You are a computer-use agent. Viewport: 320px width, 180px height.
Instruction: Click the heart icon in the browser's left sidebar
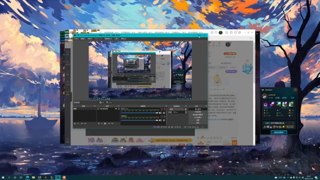coord(68,53)
